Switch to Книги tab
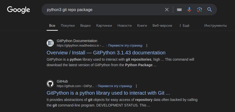This screenshot has width=235, height=112. (x=142, y=26)
